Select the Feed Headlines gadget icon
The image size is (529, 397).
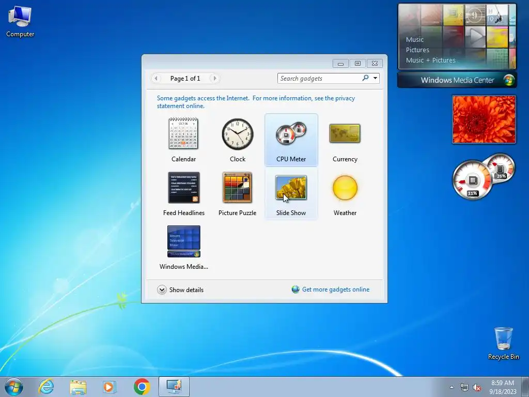tap(184, 188)
